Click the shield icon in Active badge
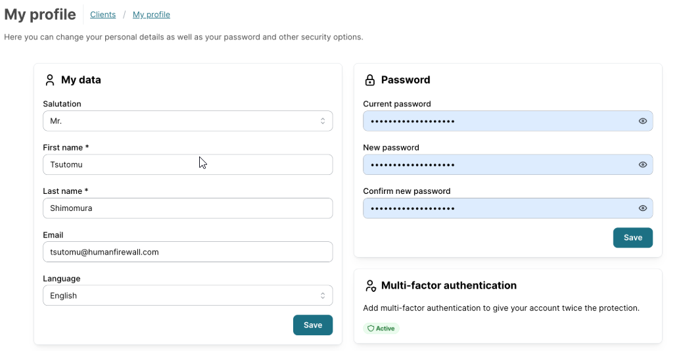Screen dimensions: 681x351 click(x=371, y=329)
